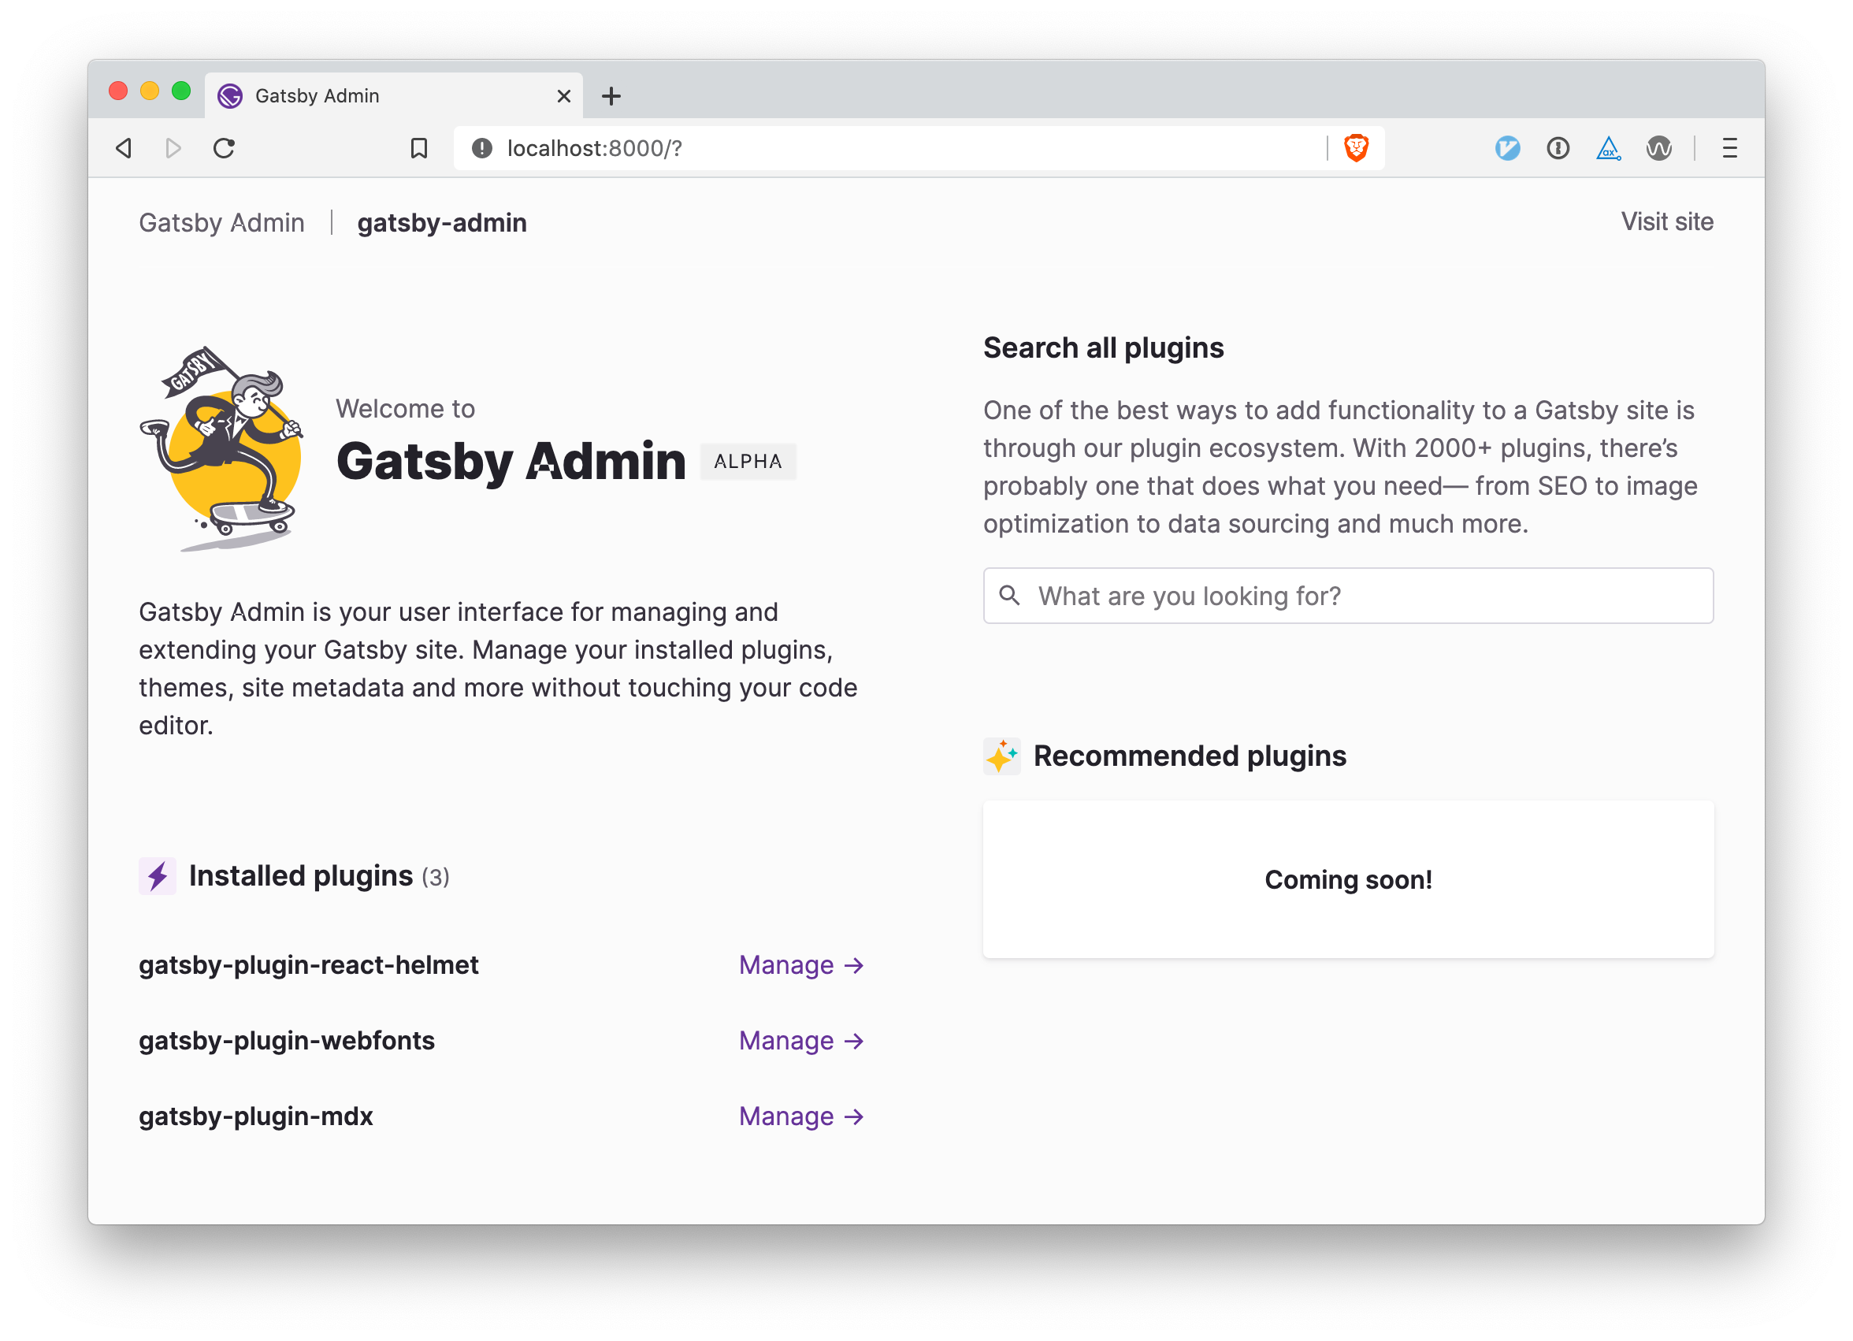Maximize the window with green button
The width and height of the screenshot is (1853, 1341).
point(181,91)
